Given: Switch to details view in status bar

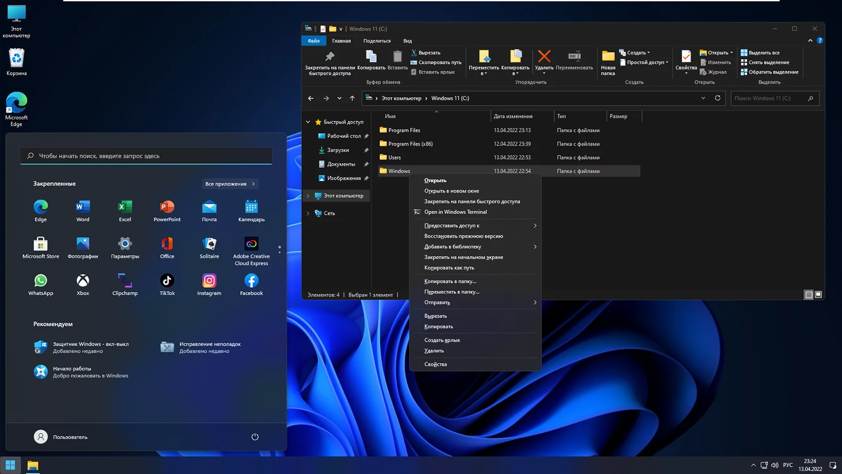Looking at the screenshot, I should [808, 295].
